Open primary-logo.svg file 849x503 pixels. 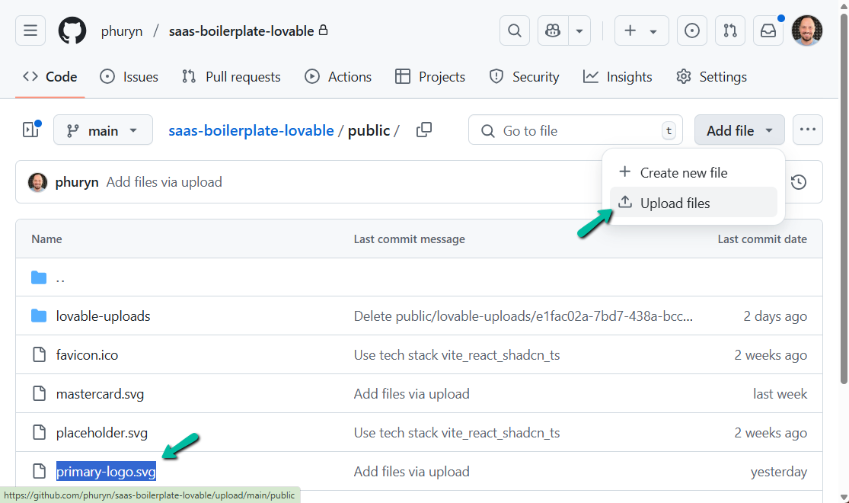coord(106,472)
